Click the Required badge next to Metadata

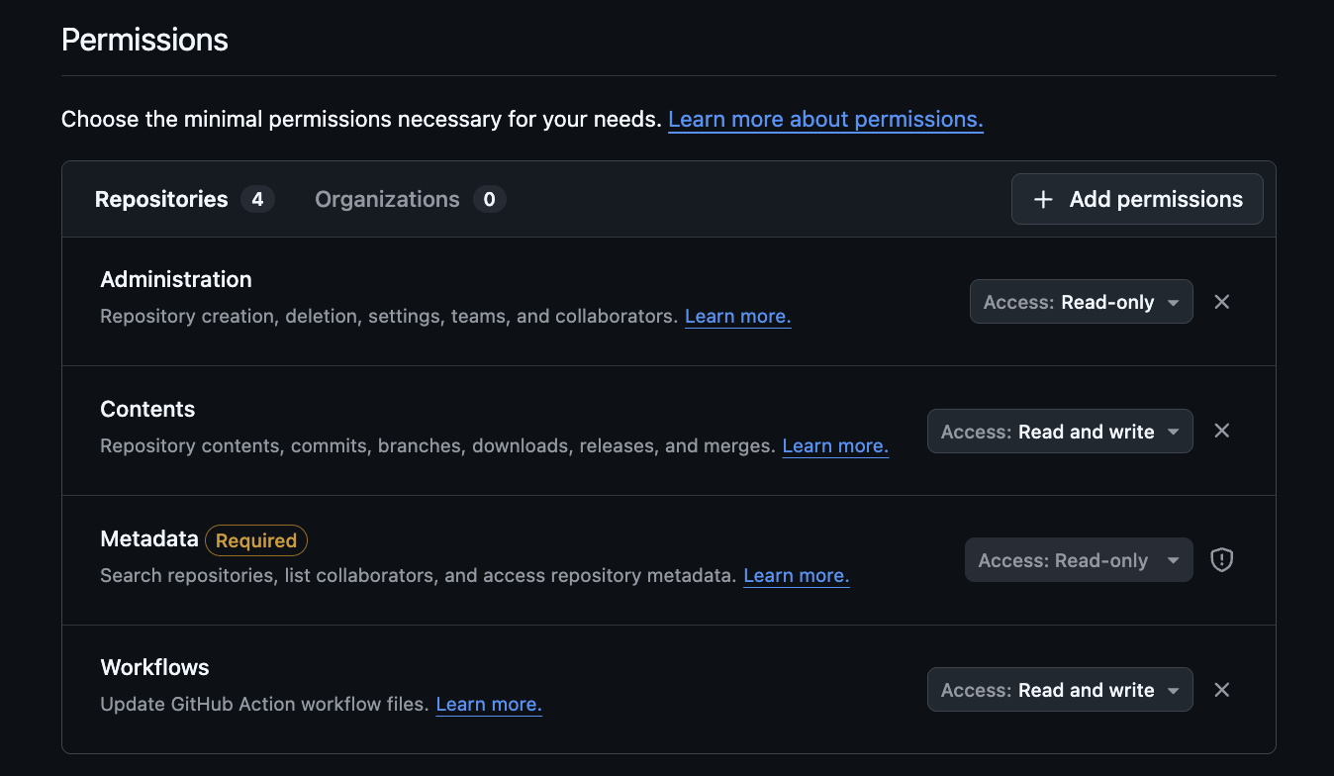coord(256,540)
